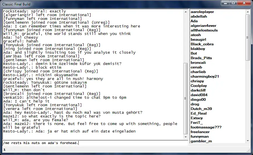Screen dimensions: 253x155
Task: Select user Ada in the user list
Action: tap(194, 21)
